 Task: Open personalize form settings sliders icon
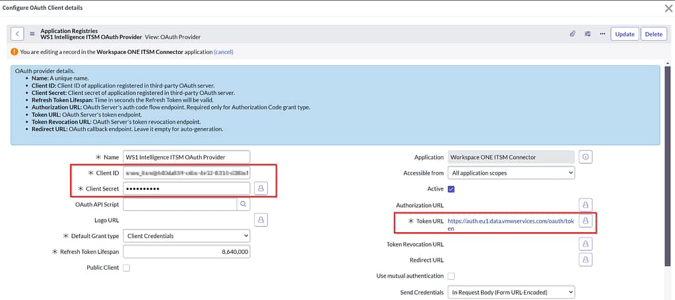click(x=588, y=34)
